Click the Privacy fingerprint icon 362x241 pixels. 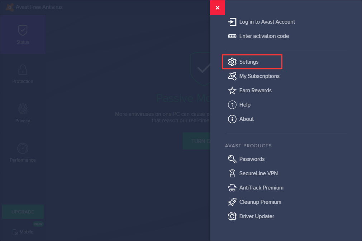[23, 109]
